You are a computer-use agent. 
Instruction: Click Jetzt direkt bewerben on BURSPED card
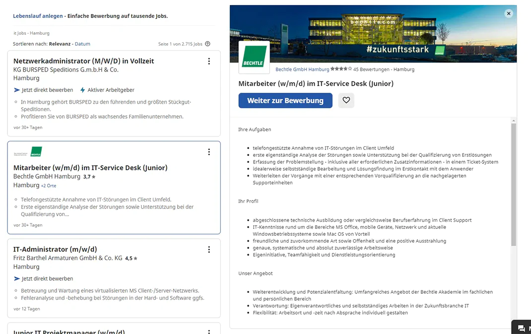[x=43, y=90]
